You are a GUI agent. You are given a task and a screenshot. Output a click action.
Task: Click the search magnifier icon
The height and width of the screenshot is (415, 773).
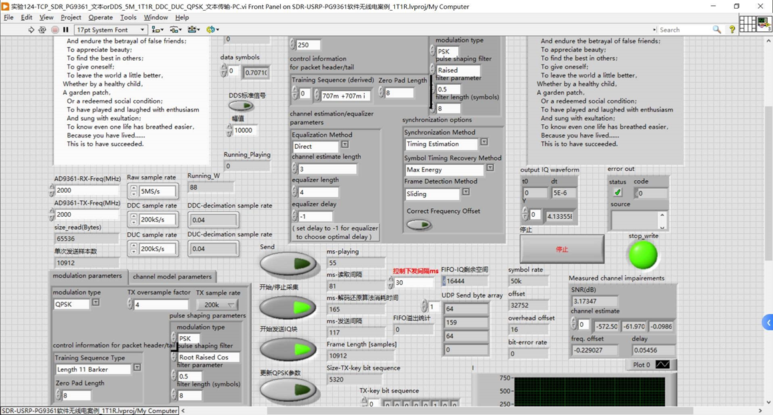coord(717,29)
